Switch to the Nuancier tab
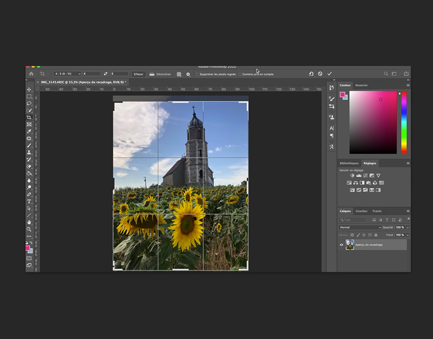 361,85
